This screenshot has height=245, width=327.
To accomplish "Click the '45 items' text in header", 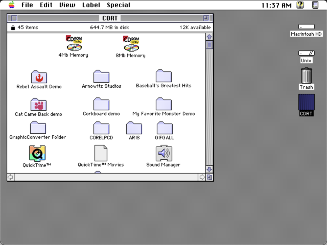I will point(28,27).
